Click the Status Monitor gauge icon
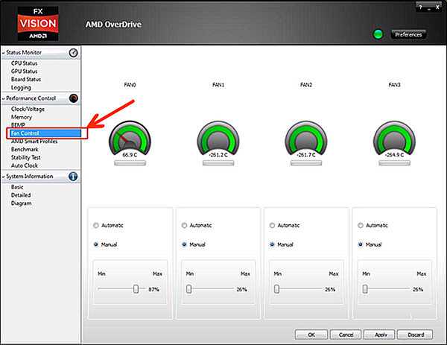Image resolution: width=447 pixels, height=345 pixels. pos(73,53)
